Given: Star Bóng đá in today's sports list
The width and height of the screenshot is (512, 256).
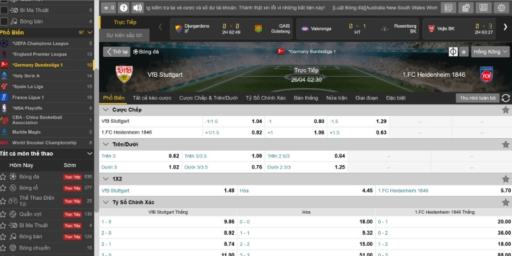Looking at the screenshot, I should tap(3, 177).
